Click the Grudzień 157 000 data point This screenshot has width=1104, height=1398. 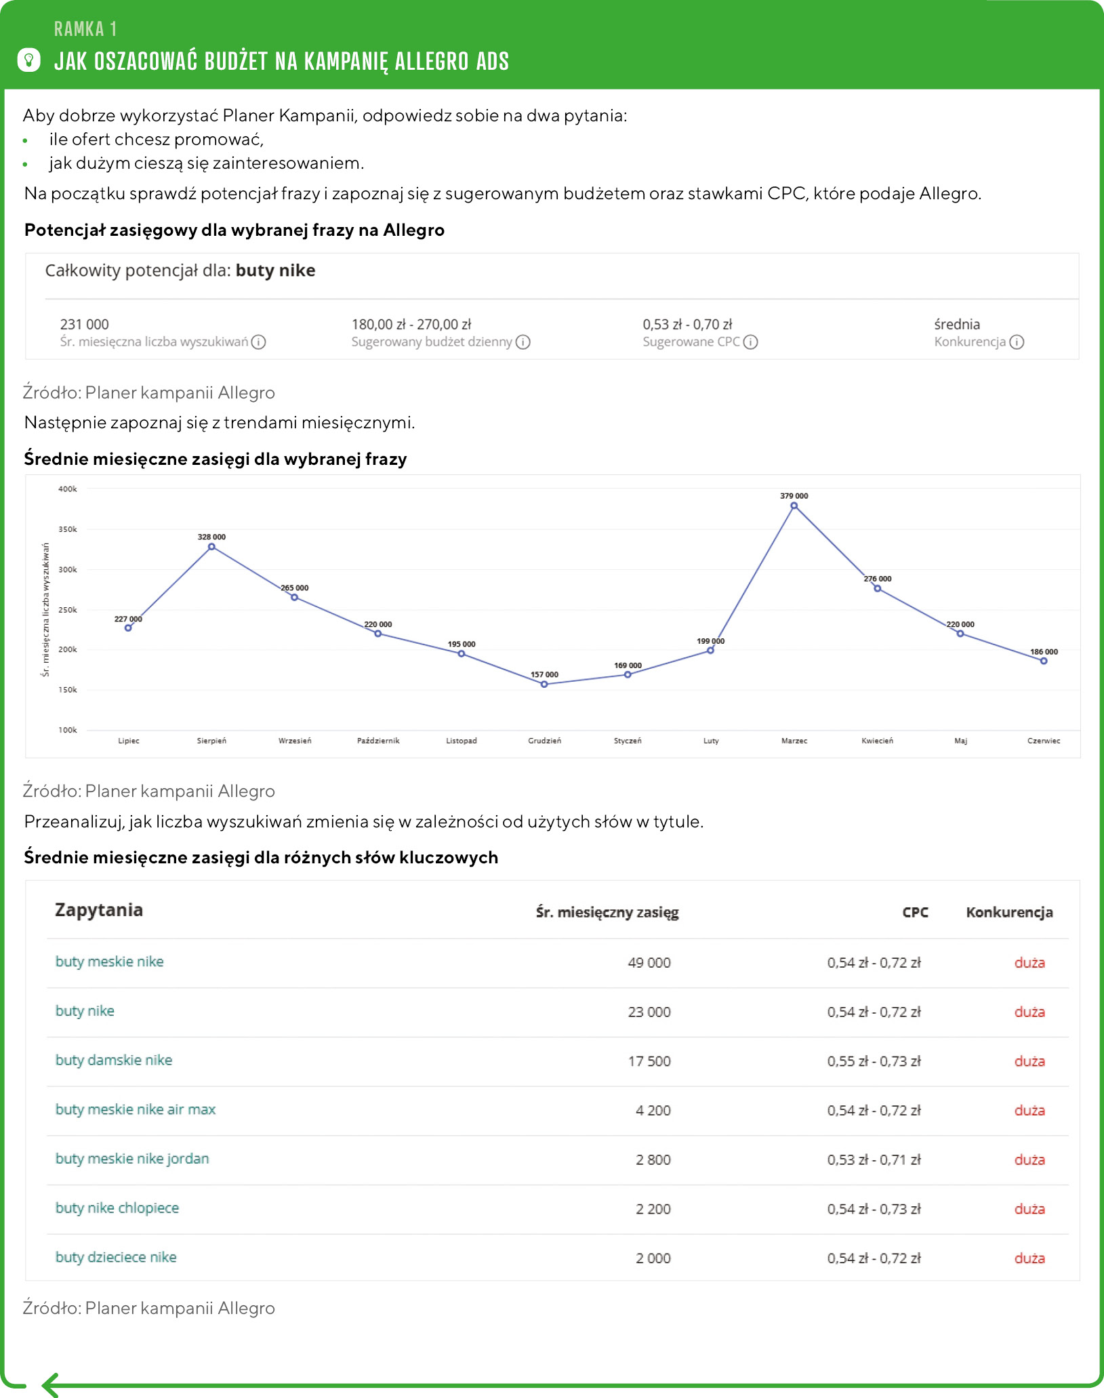click(x=544, y=684)
